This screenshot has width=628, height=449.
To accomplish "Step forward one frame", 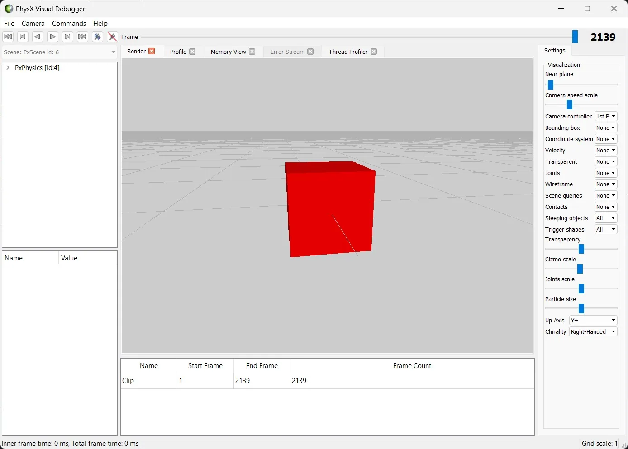I will (x=67, y=37).
